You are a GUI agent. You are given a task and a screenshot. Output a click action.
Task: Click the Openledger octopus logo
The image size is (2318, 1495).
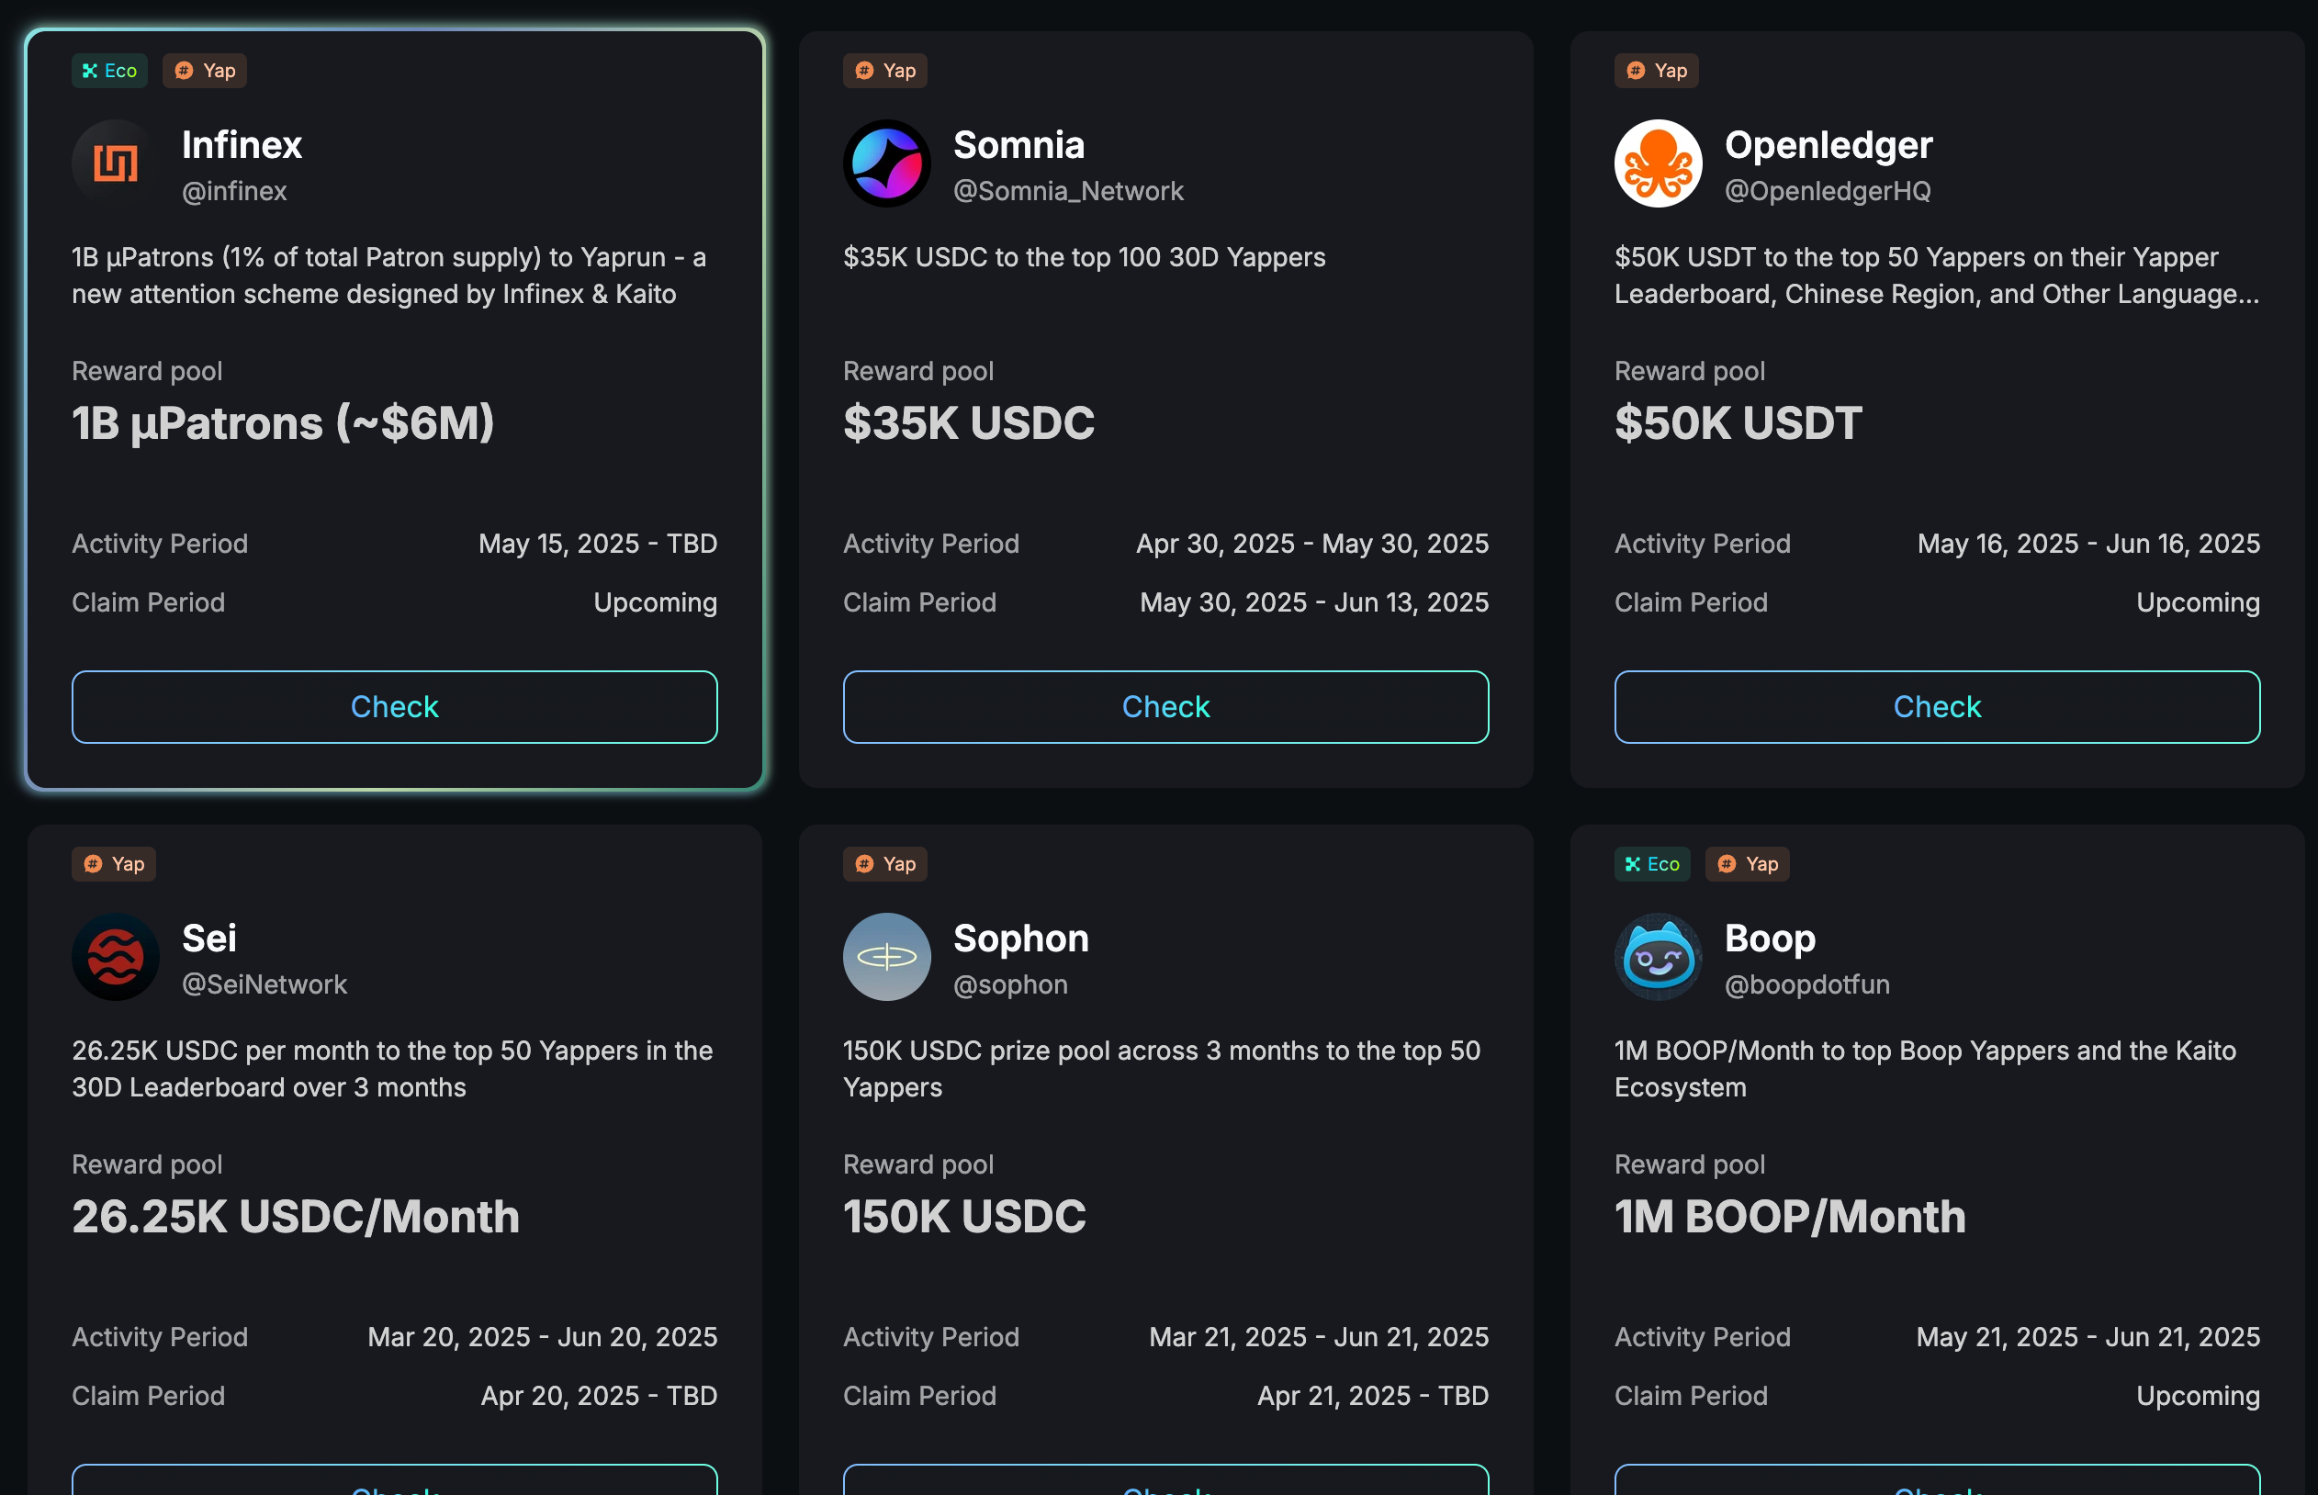point(1657,163)
